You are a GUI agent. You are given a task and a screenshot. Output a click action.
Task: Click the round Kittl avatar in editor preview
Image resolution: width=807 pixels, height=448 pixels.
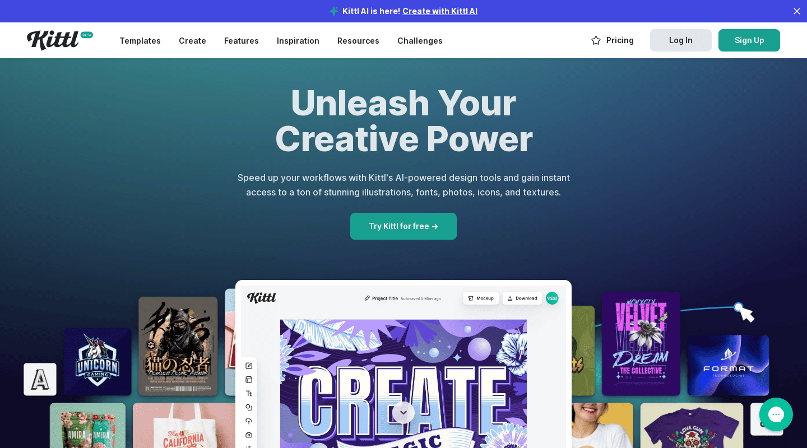click(552, 298)
